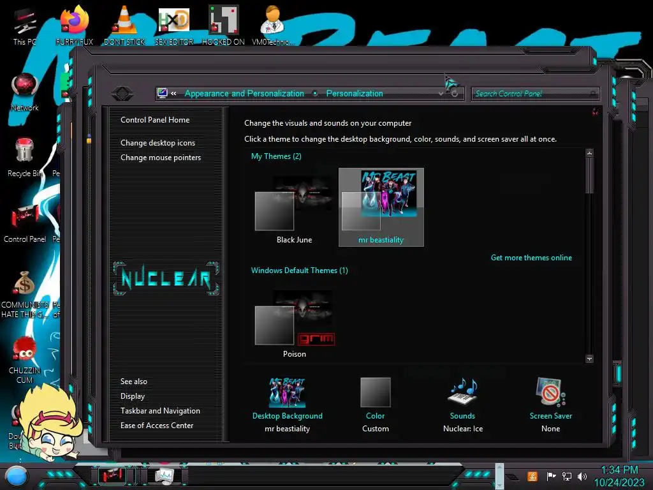
Task: Open the Color Custom swatch setting
Action: point(375,392)
